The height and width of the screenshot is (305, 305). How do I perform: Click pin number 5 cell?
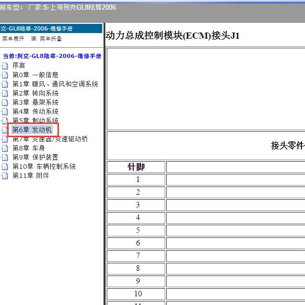click(136, 230)
